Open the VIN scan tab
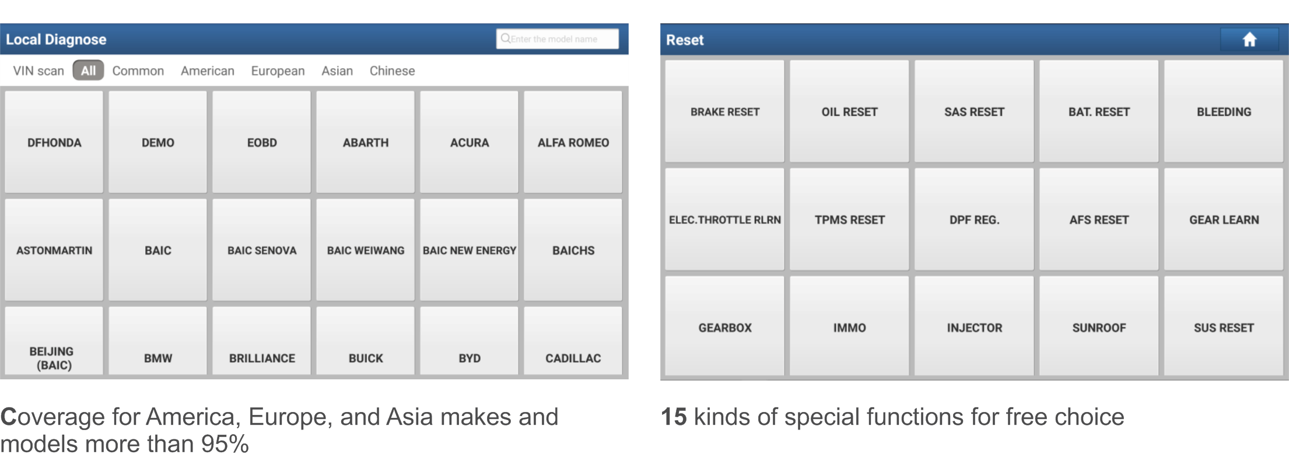 click(38, 71)
